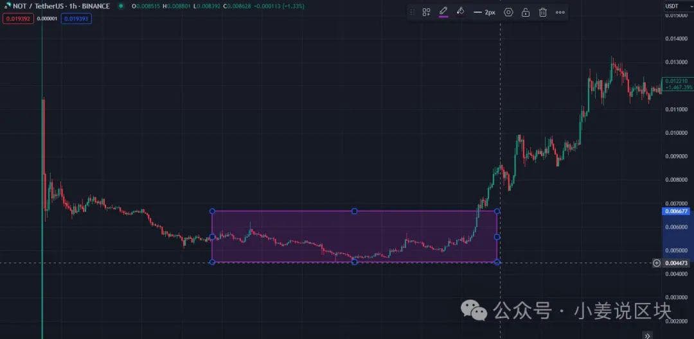Screen dimensions: 694x339
Task: Click the purple rectangle top-middle handle
Action: (354, 211)
